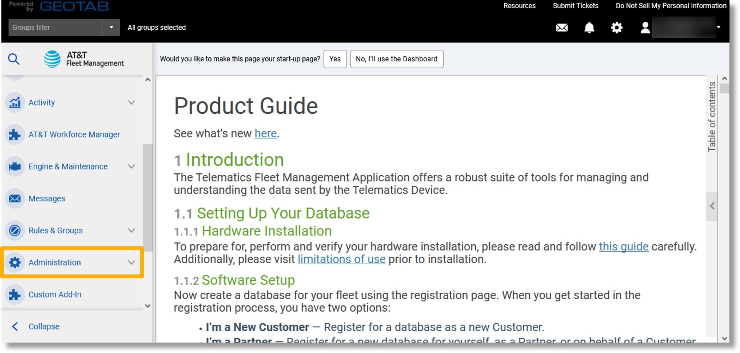Click No, I'll use the Dashboard
740x353 pixels.
pyautogui.click(x=397, y=59)
